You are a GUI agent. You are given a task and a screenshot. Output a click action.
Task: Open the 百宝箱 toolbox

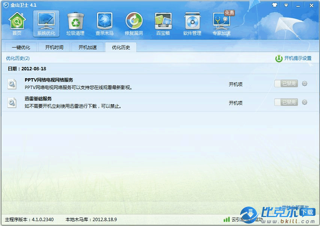coord(163,24)
